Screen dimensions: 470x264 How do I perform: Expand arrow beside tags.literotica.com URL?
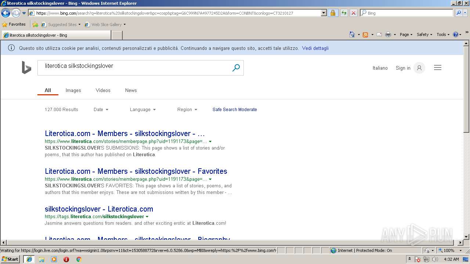coord(147,217)
